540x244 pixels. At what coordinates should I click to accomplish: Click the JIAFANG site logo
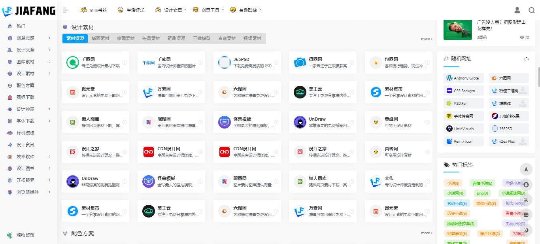28,11
